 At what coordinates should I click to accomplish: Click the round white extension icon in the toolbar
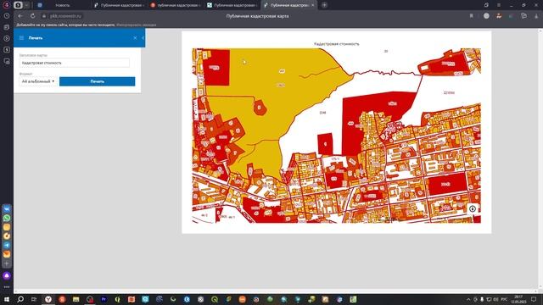[x=486, y=16]
